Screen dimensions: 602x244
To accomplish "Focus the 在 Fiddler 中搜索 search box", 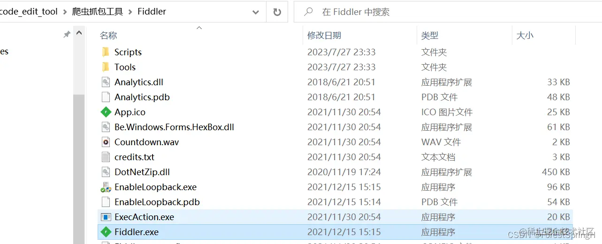I will [x=448, y=12].
